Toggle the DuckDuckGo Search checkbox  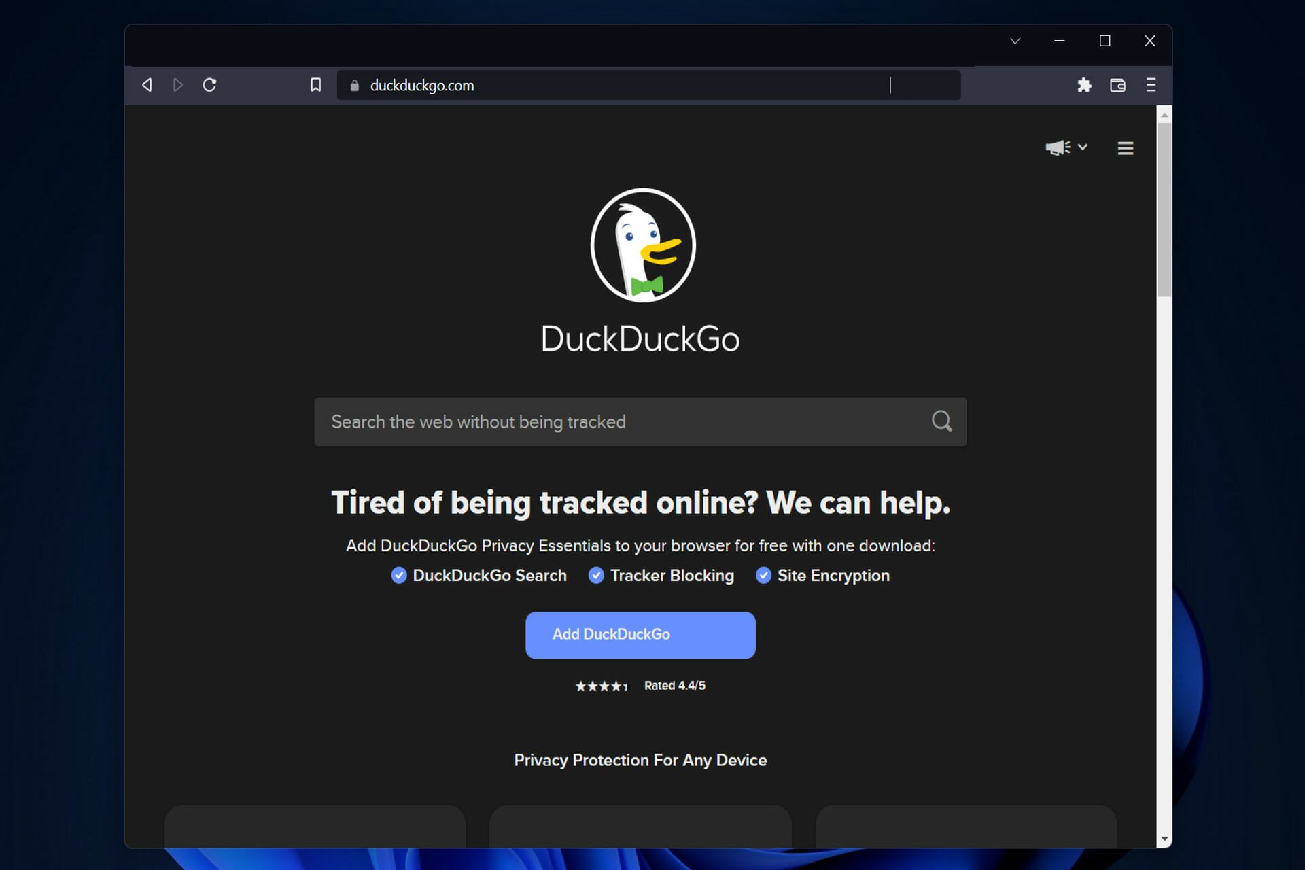397,576
